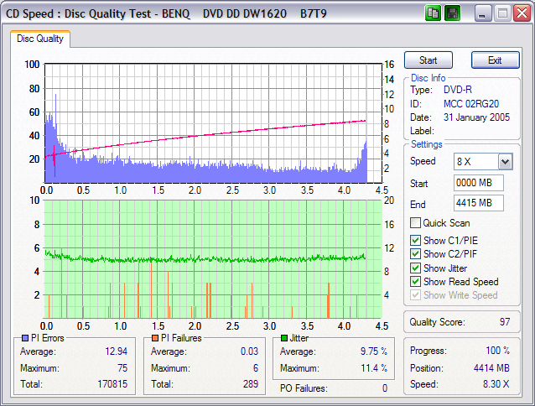This screenshot has width=535, height=406.
Task: Click the green copy-to-clipboard icon in title bar
Action: 433,13
